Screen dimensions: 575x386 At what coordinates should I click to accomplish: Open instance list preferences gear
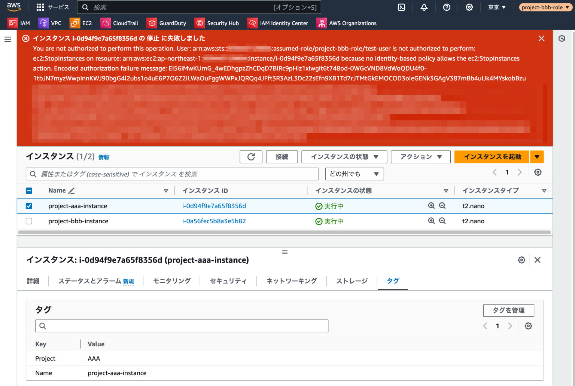click(x=538, y=172)
